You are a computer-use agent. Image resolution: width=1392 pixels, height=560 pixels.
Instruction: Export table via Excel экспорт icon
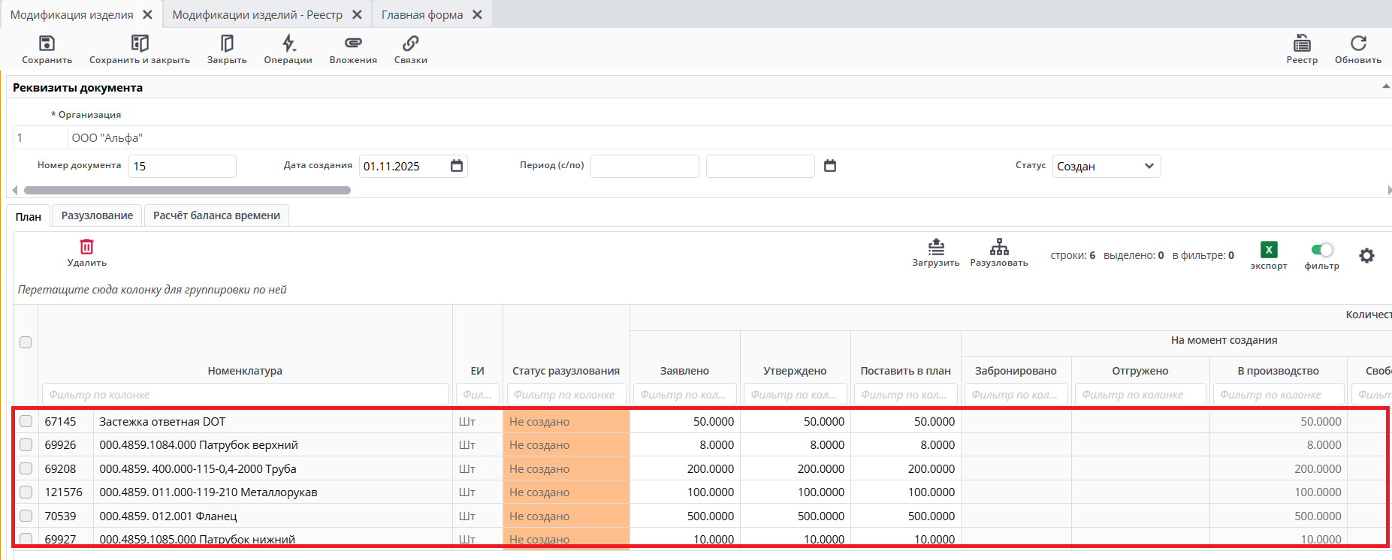tap(1269, 250)
